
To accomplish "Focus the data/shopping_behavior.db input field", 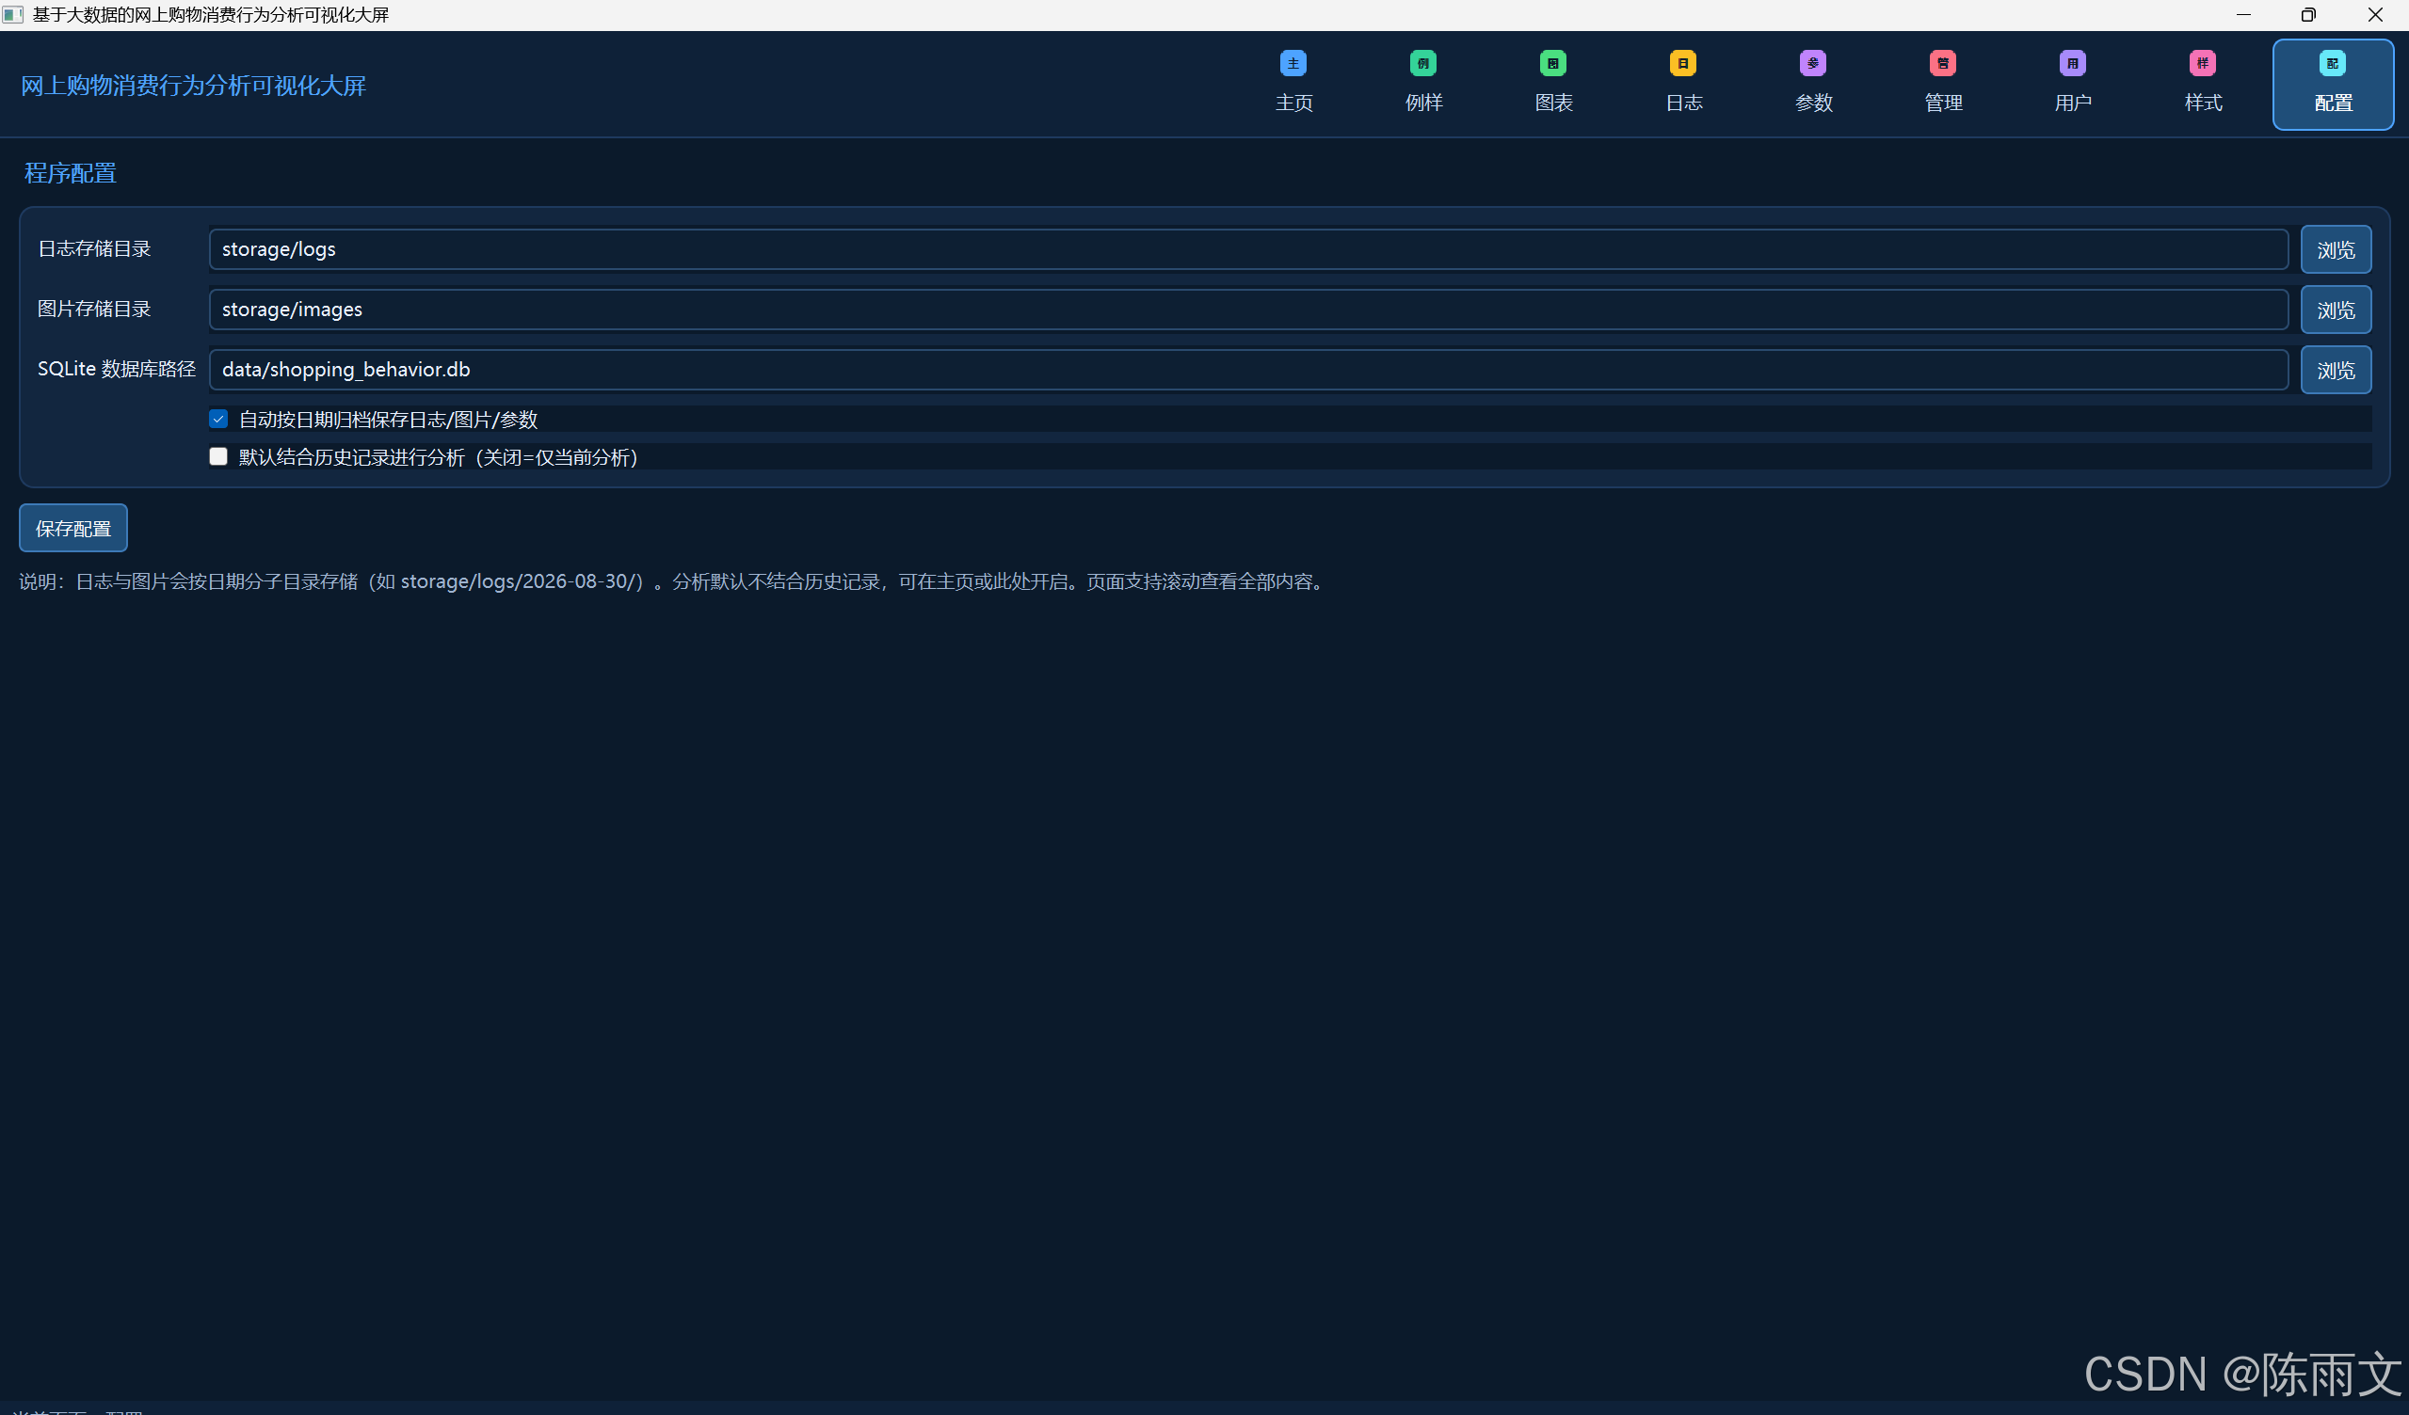I will 1248,370.
